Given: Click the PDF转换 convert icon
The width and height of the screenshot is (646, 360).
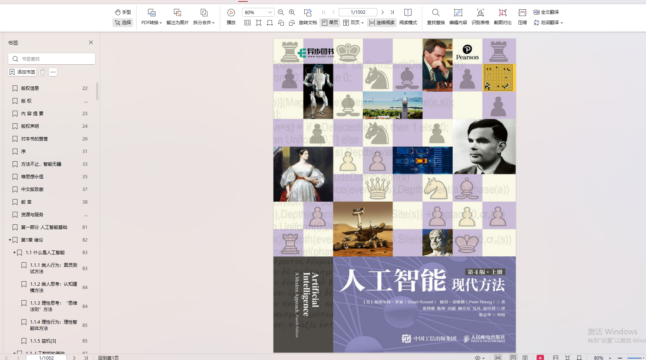Looking at the screenshot, I should coord(151,13).
